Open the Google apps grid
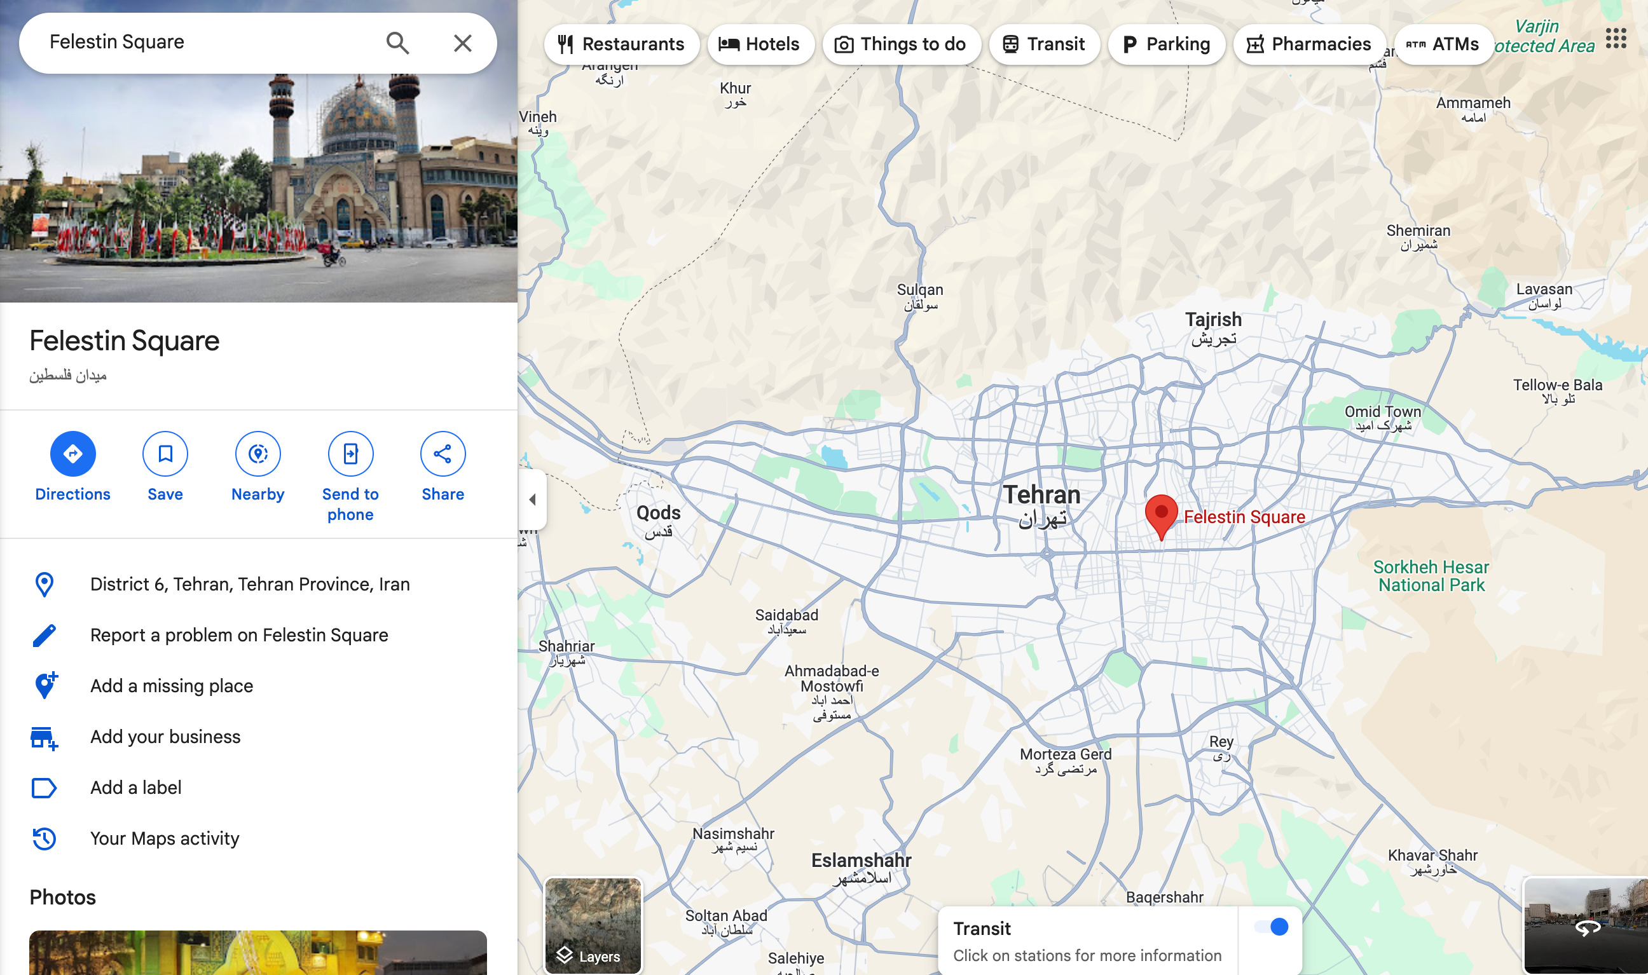The width and height of the screenshot is (1648, 975). click(1616, 39)
